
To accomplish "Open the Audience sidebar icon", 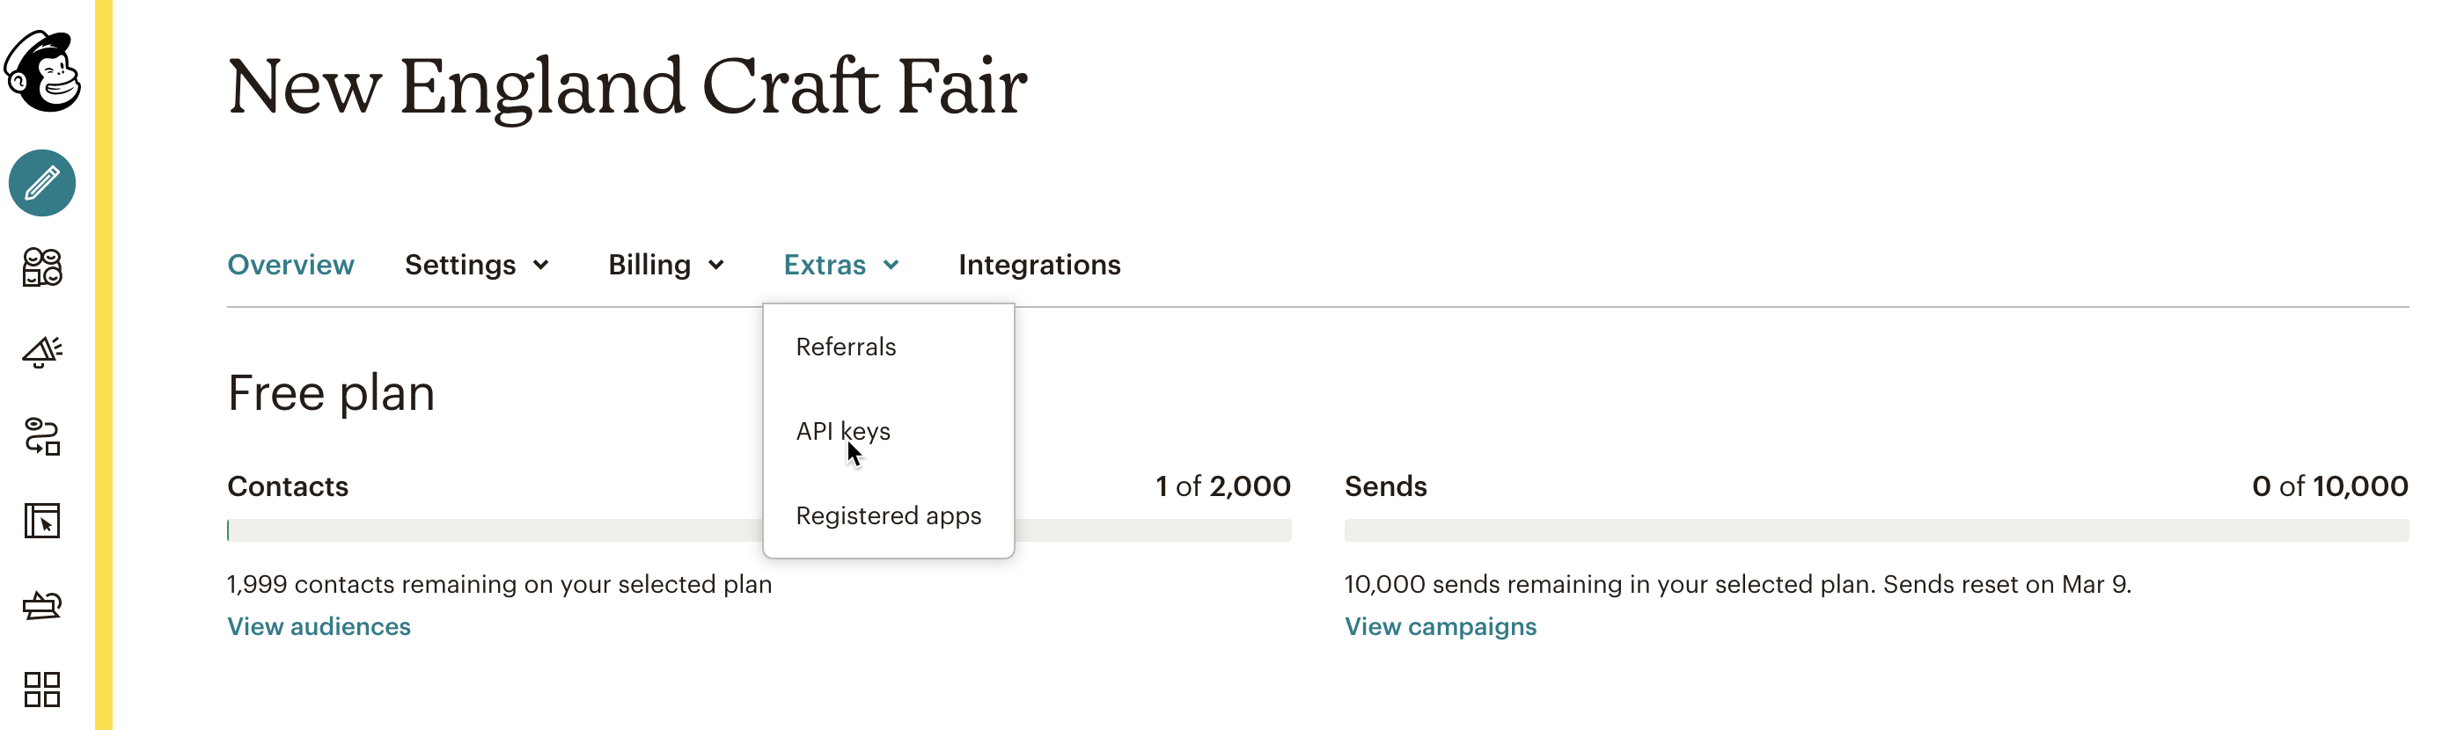I will coord(43,266).
